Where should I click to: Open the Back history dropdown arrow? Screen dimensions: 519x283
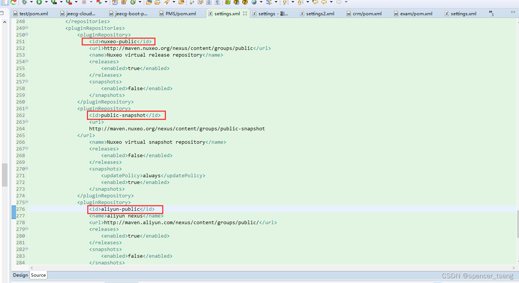pyautogui.click(x=331, y=2)
